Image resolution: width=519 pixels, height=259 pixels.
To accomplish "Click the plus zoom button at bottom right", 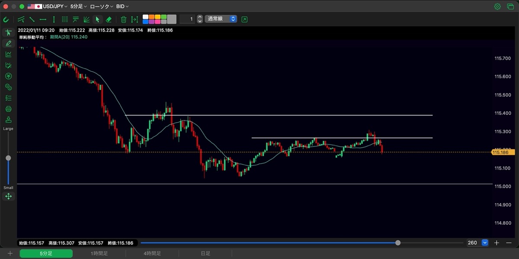I will pyautogui.click(x=497, y=243).
